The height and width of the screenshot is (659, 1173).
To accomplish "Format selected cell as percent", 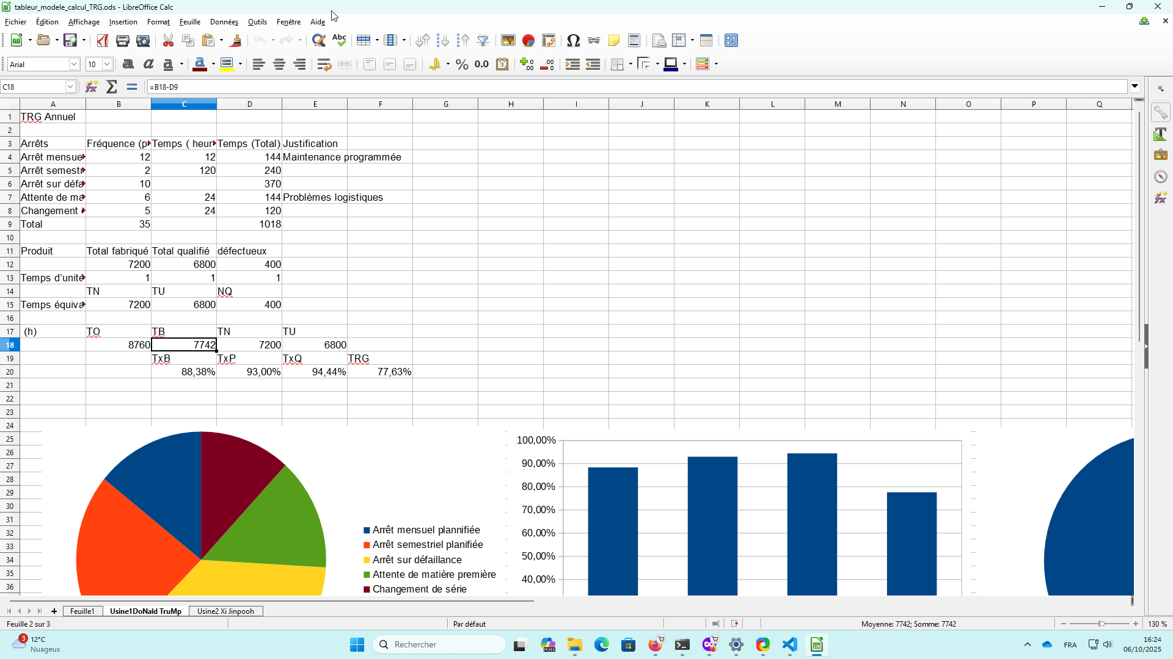I will pos(462,64).
